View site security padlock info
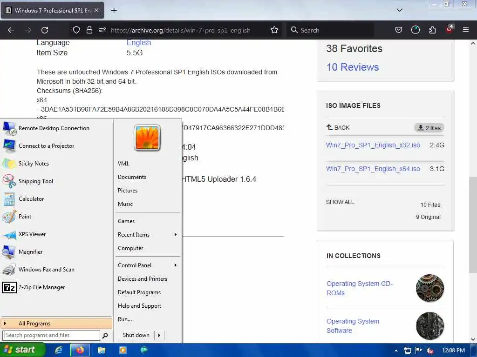The width and height of the screenshot is (477, 357). click(x=89, y=30)
